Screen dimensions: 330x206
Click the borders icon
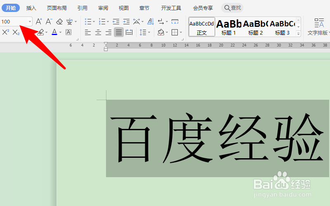point(175,32)
